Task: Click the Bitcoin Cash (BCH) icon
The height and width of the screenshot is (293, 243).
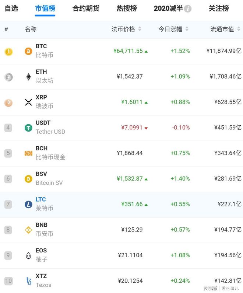Action: (x=28, y=153)
